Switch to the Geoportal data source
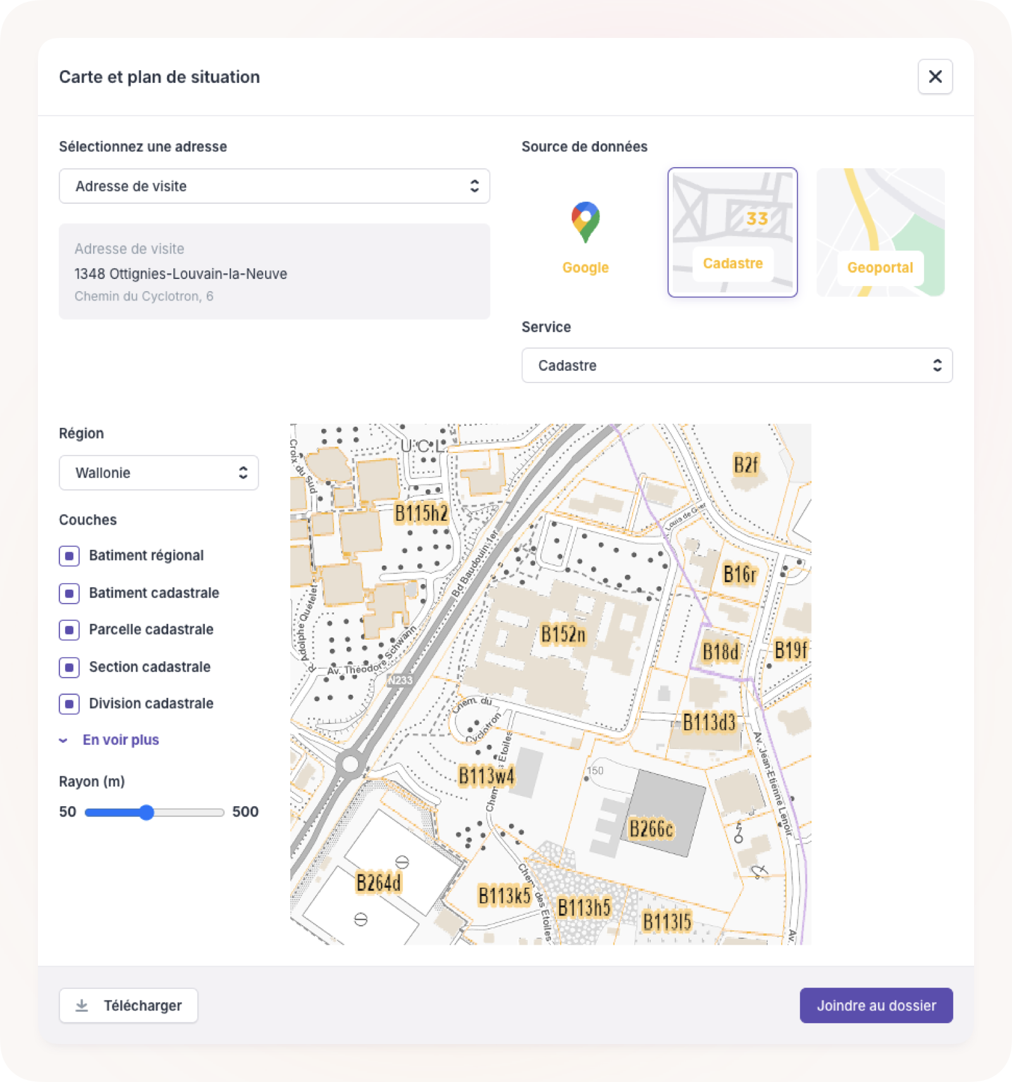Screen dimensions: 1012x1082 [x=880, y=232]
